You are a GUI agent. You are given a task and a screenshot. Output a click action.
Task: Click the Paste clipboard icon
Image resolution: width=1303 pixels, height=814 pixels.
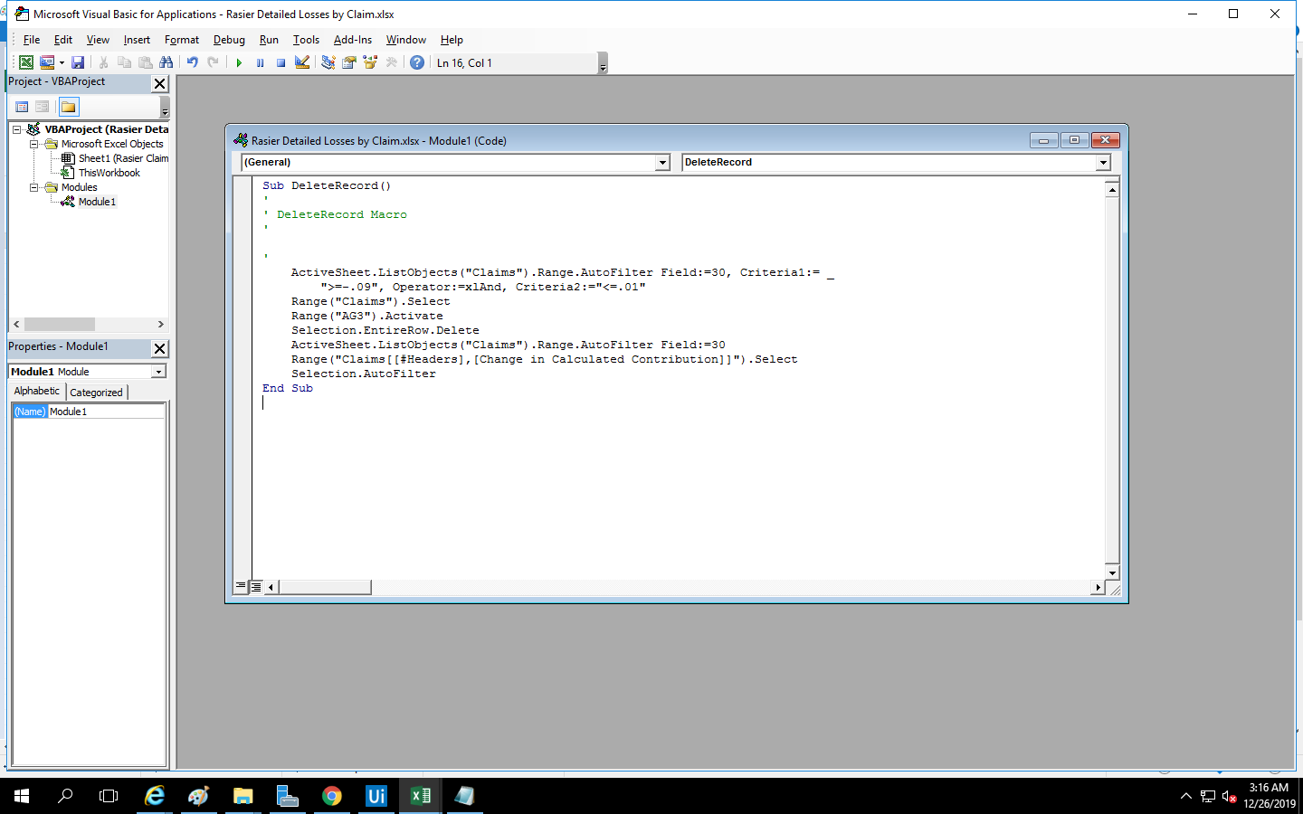[x=145, y=62]
